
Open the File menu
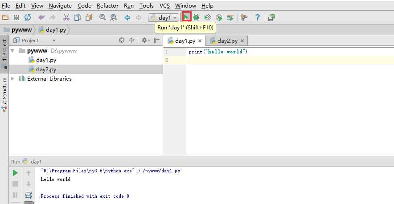(x=6, y=5)
